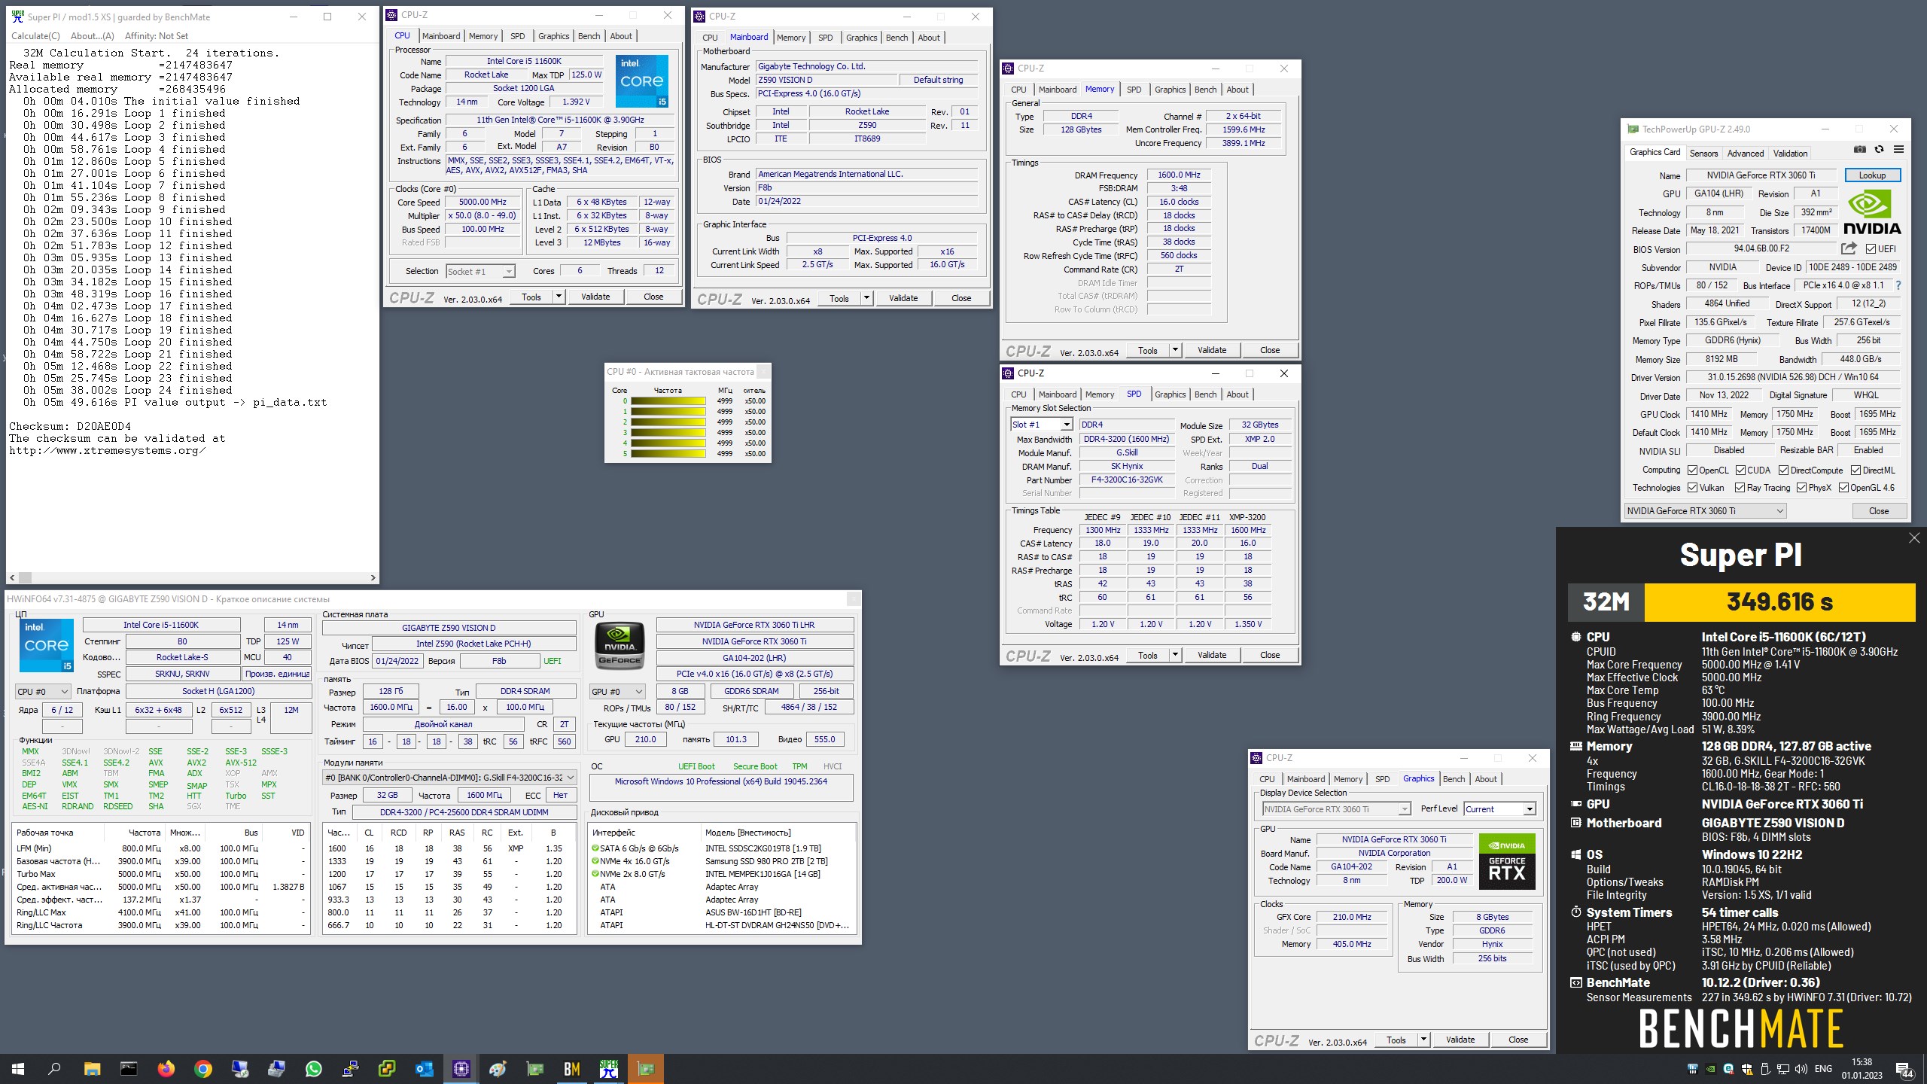Screen dimensions: 1927x1084
Task: Toggle the CUDA checkbox
Action: [1740, 470]
